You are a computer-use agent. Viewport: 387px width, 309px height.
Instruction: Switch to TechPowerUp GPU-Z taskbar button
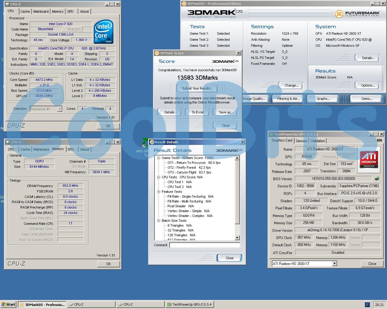(x=190, y=304)
